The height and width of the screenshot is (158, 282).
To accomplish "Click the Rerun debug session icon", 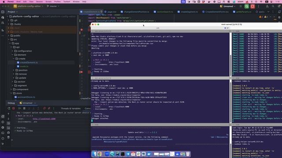I will 9,108.
